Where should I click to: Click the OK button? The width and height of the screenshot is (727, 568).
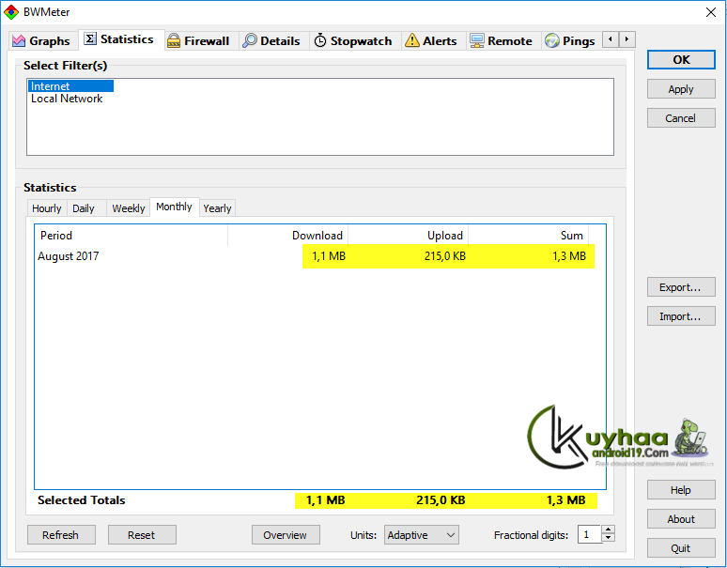(x=681, y=60)
